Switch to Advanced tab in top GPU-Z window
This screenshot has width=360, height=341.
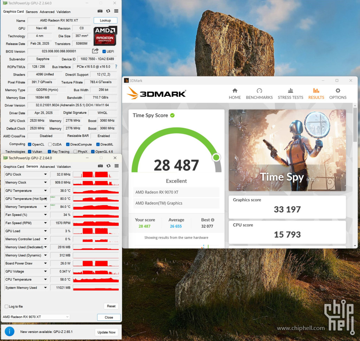(x=47, y=12)
